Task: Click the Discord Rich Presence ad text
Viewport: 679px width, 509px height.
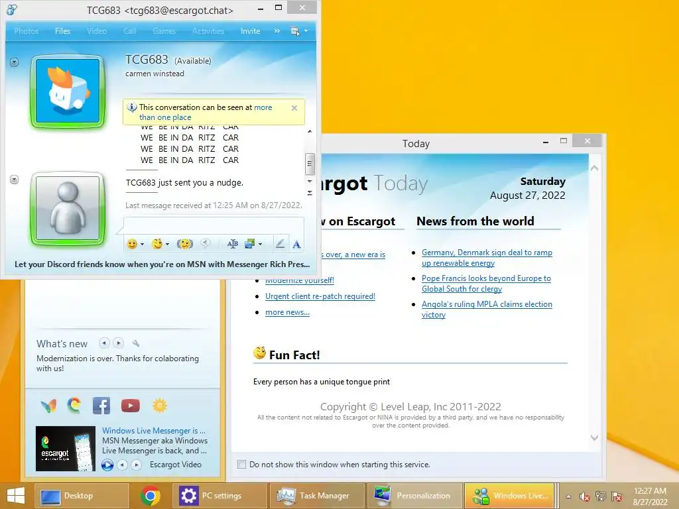Action: tap(162, 264)
